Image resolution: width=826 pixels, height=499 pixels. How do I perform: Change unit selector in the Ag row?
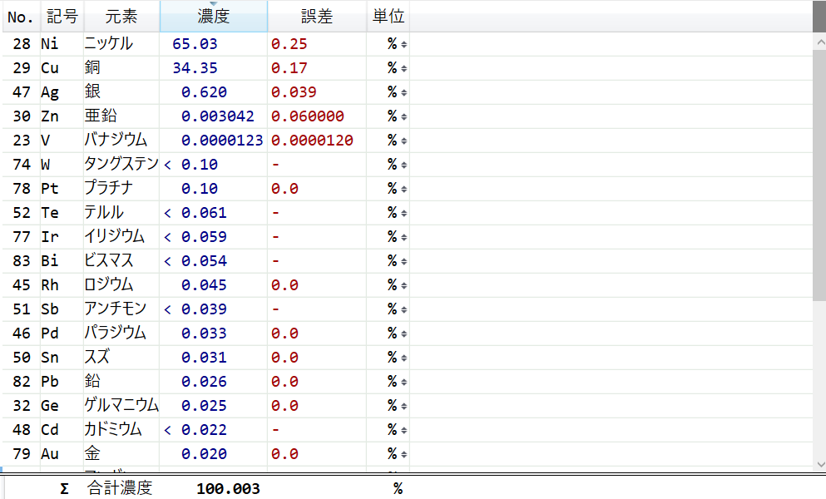coord(403,92)
